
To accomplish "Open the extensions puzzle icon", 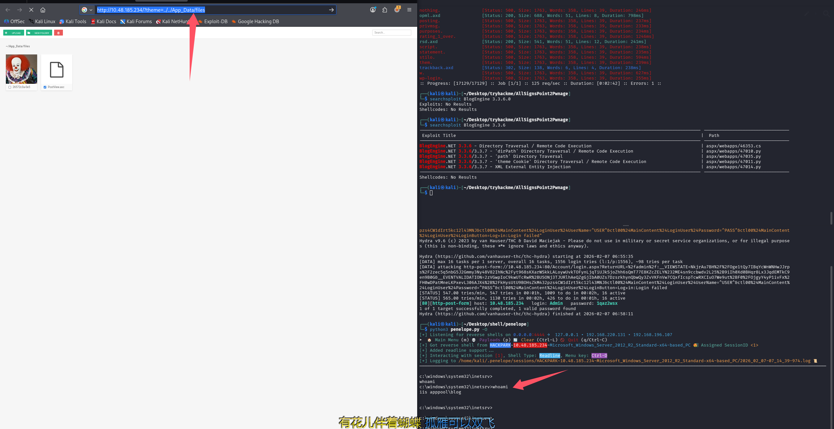I will point(385,10).
